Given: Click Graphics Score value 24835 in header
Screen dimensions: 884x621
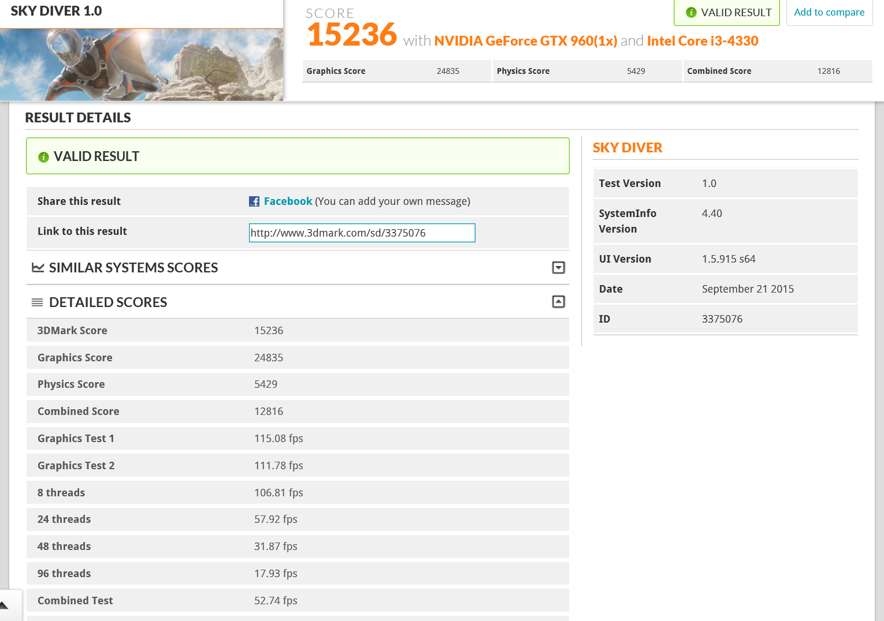Looking at the screenshot, I should point(448,71).
